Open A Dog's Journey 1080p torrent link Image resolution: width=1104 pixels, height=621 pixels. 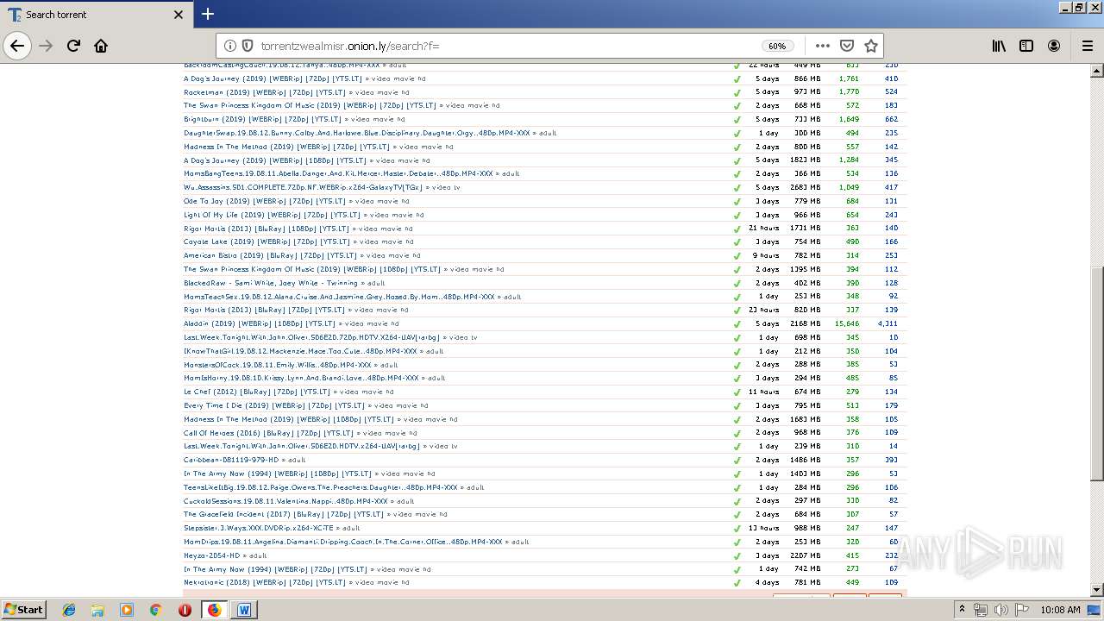coord(274,160)
